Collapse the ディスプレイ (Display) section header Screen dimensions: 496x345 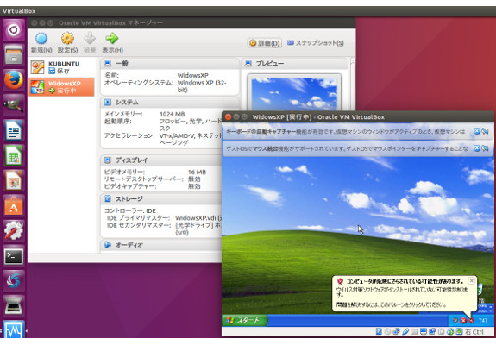[162, 160]
